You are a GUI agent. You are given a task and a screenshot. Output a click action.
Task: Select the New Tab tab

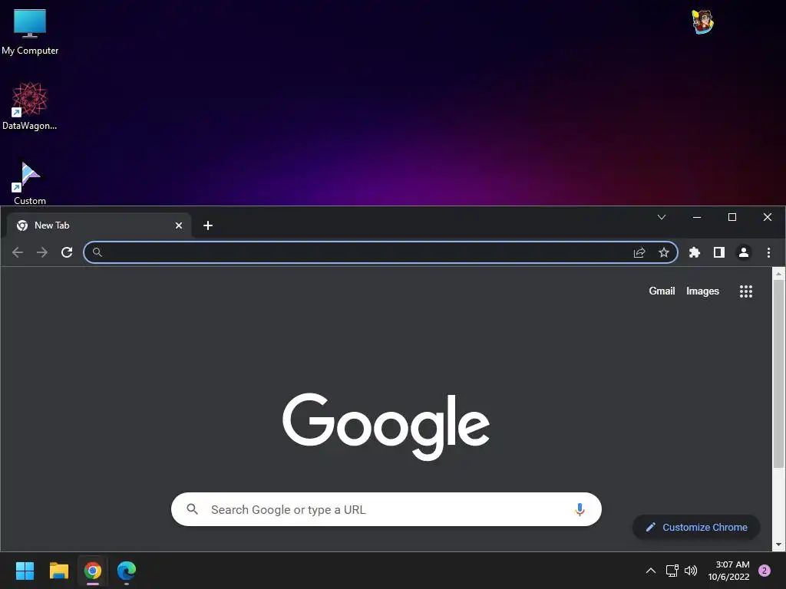click(x=99, y=225)
